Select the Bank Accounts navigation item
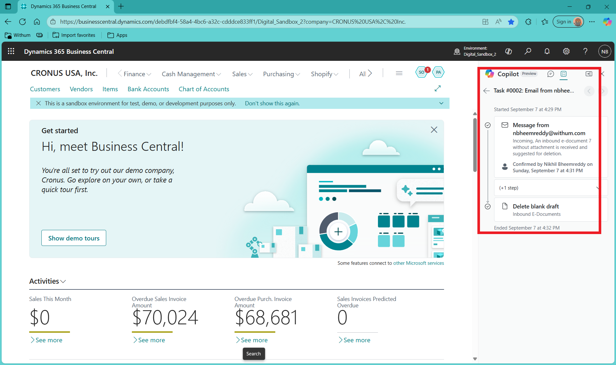616x365 pixels. 148,89
